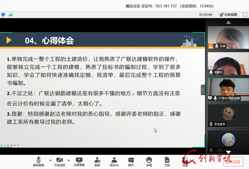Viewport: 249px width, 169px height.
Task: Click slide paragraph starting 3.致谢
Action: point(94,118)
